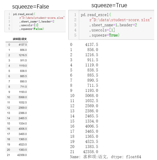
Task: Click the squeeze=True heading text
Action: (109, 5)
